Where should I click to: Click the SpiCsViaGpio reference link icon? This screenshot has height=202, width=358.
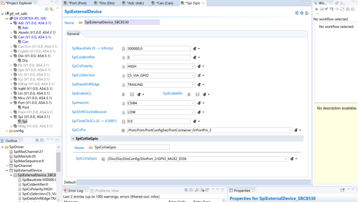click(103, 159)
